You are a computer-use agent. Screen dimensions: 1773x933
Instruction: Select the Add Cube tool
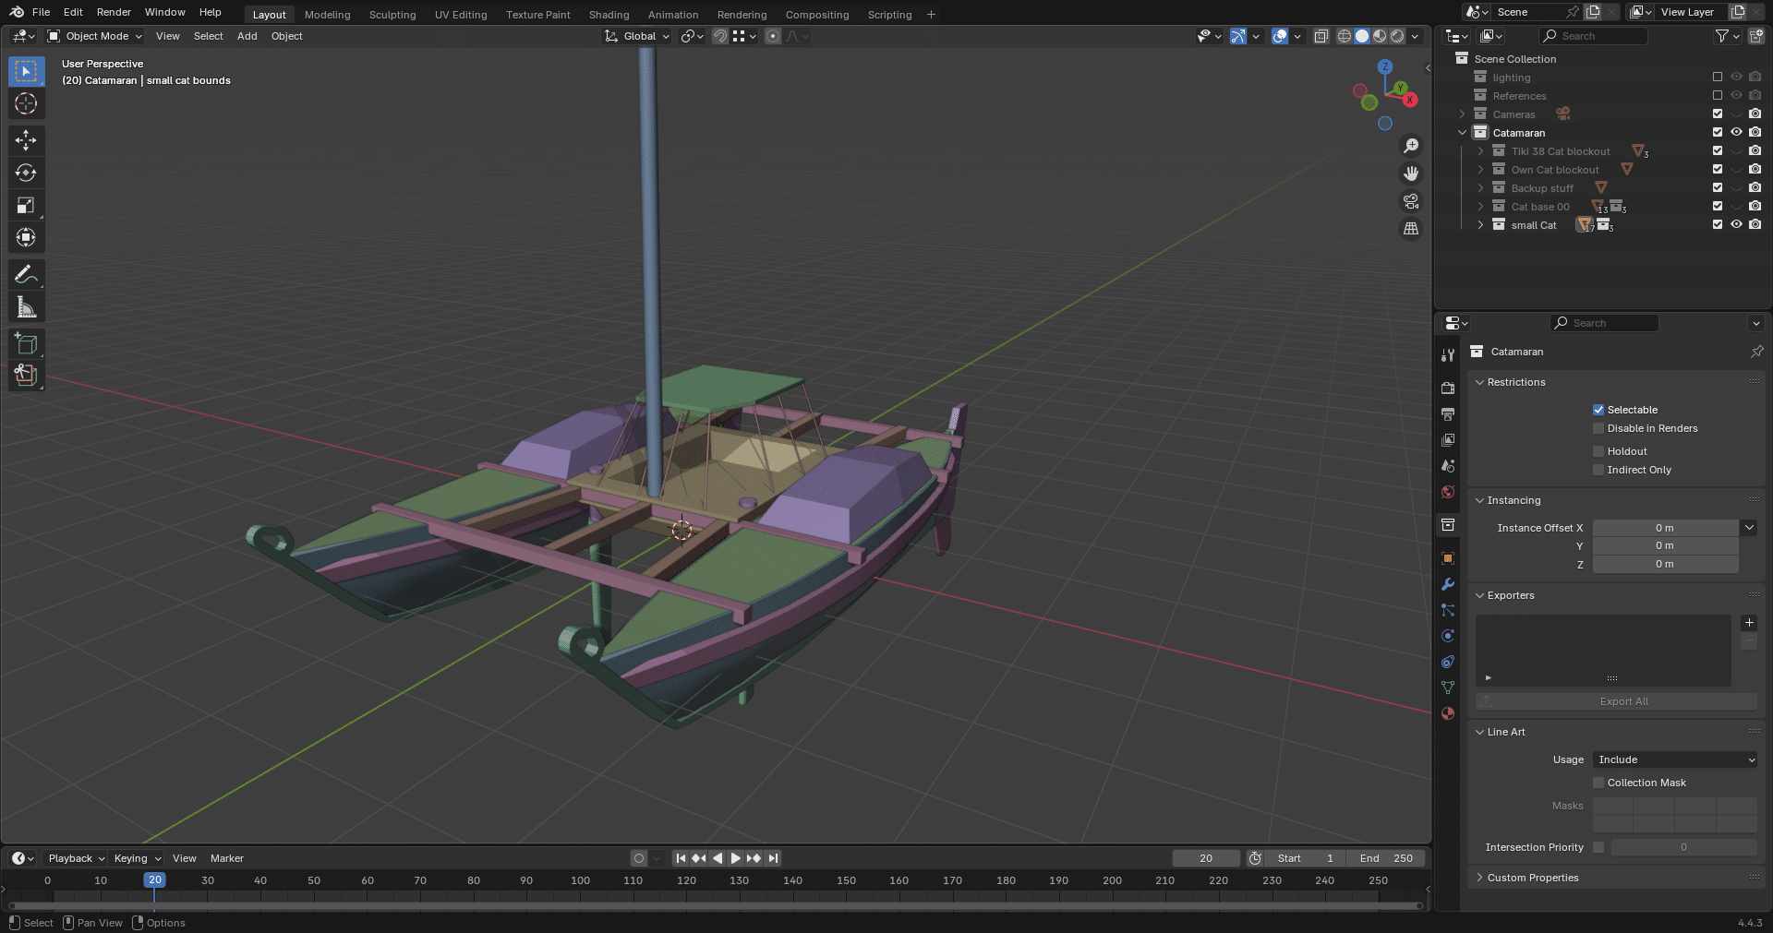[x=26, y=344]
